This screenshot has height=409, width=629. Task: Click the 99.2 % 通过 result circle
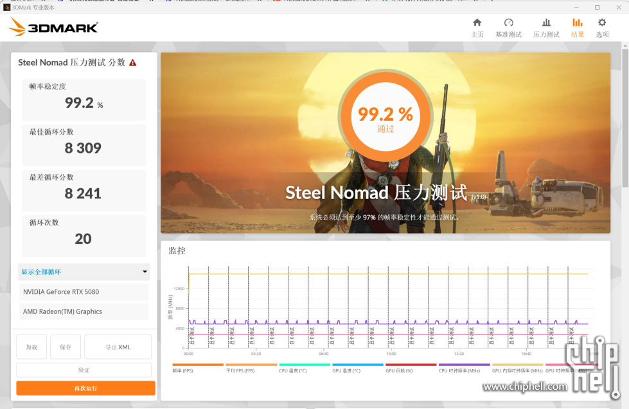click(x=385, y=117)
